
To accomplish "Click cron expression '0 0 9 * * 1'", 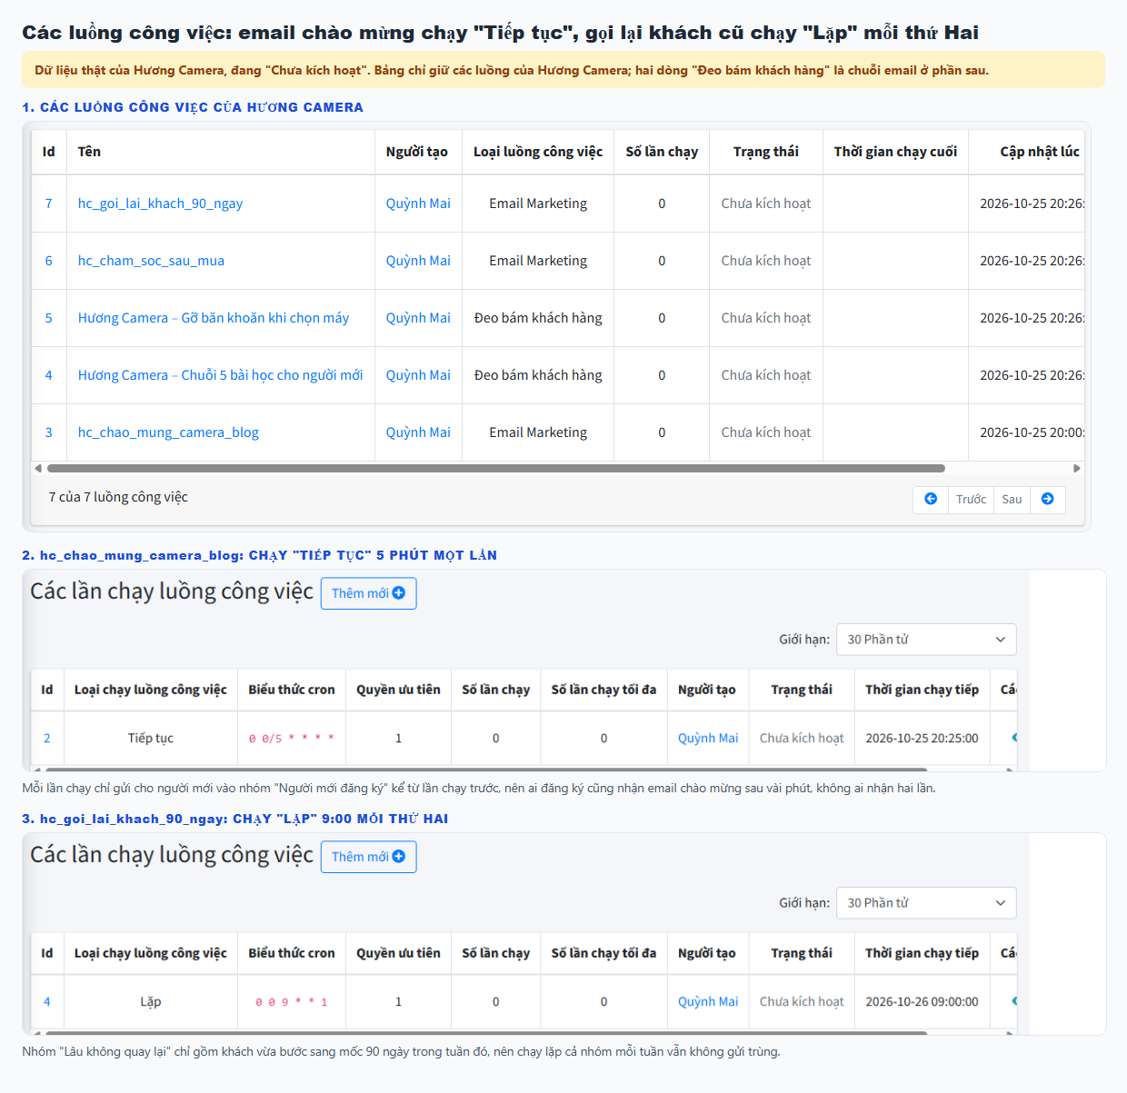I will point(292,1002).
